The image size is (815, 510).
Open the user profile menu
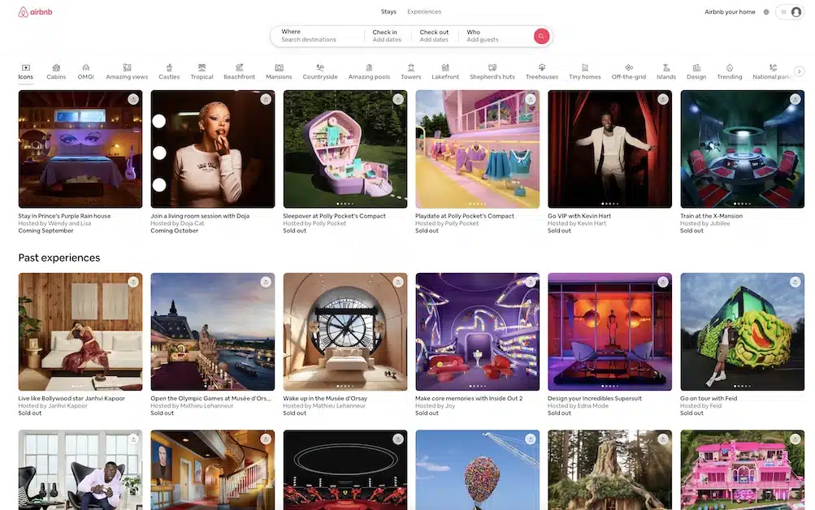[x=790, y=12]
